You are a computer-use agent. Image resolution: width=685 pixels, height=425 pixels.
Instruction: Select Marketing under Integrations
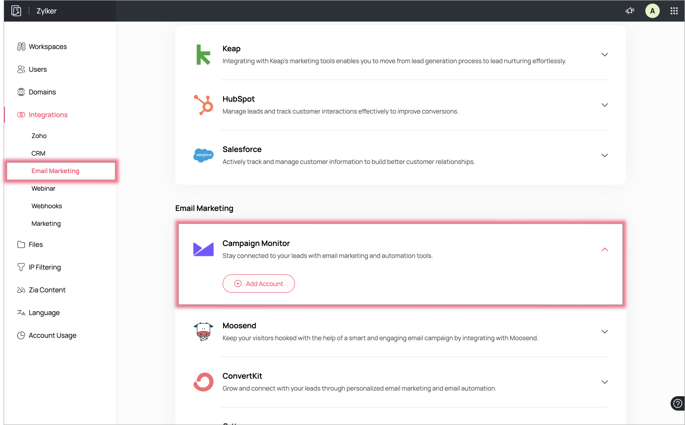coord(46,224)
